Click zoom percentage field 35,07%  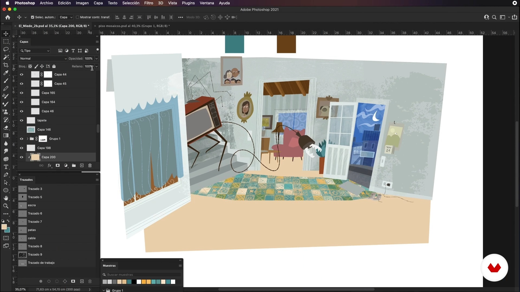(20, 289)
